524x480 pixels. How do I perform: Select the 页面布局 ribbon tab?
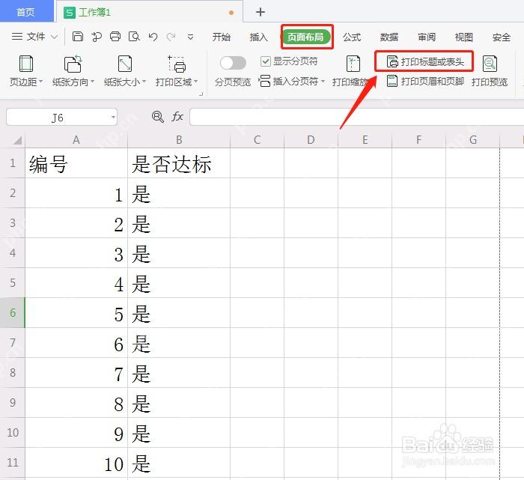click(305, 37)
